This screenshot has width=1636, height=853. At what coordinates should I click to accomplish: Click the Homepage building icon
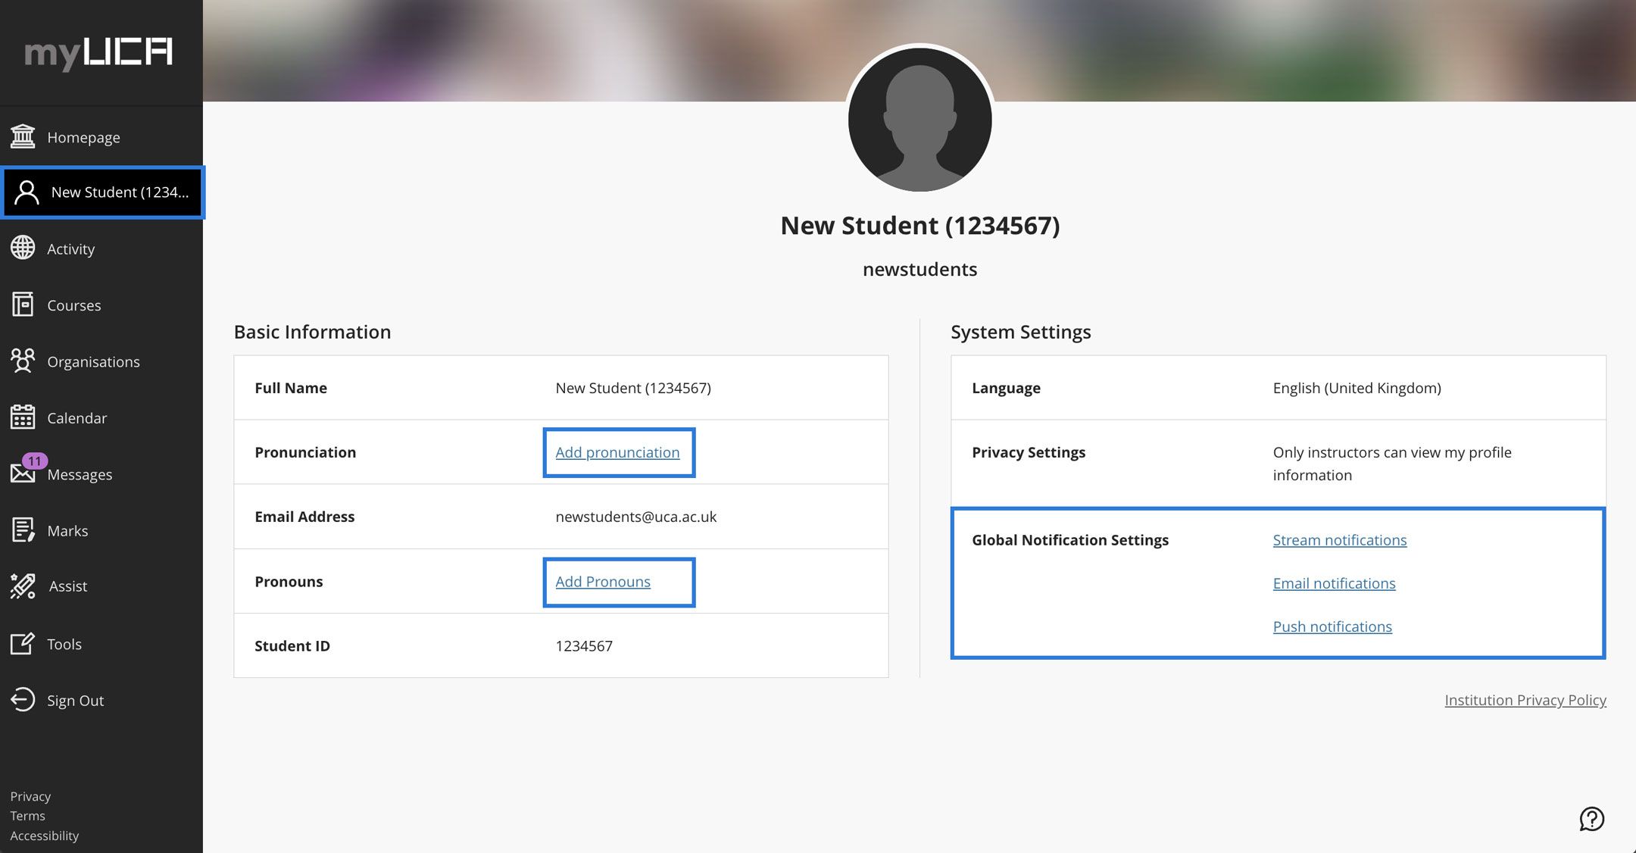(23, 137)
